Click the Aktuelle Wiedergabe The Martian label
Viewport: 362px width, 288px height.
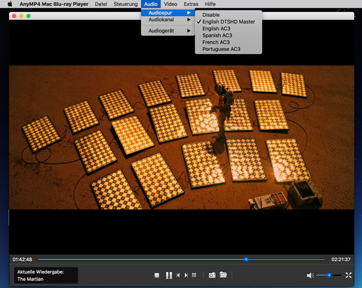(x=46, y=275)
